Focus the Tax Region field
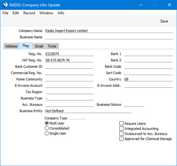This screenshot has height=166, width=177. 69,92
